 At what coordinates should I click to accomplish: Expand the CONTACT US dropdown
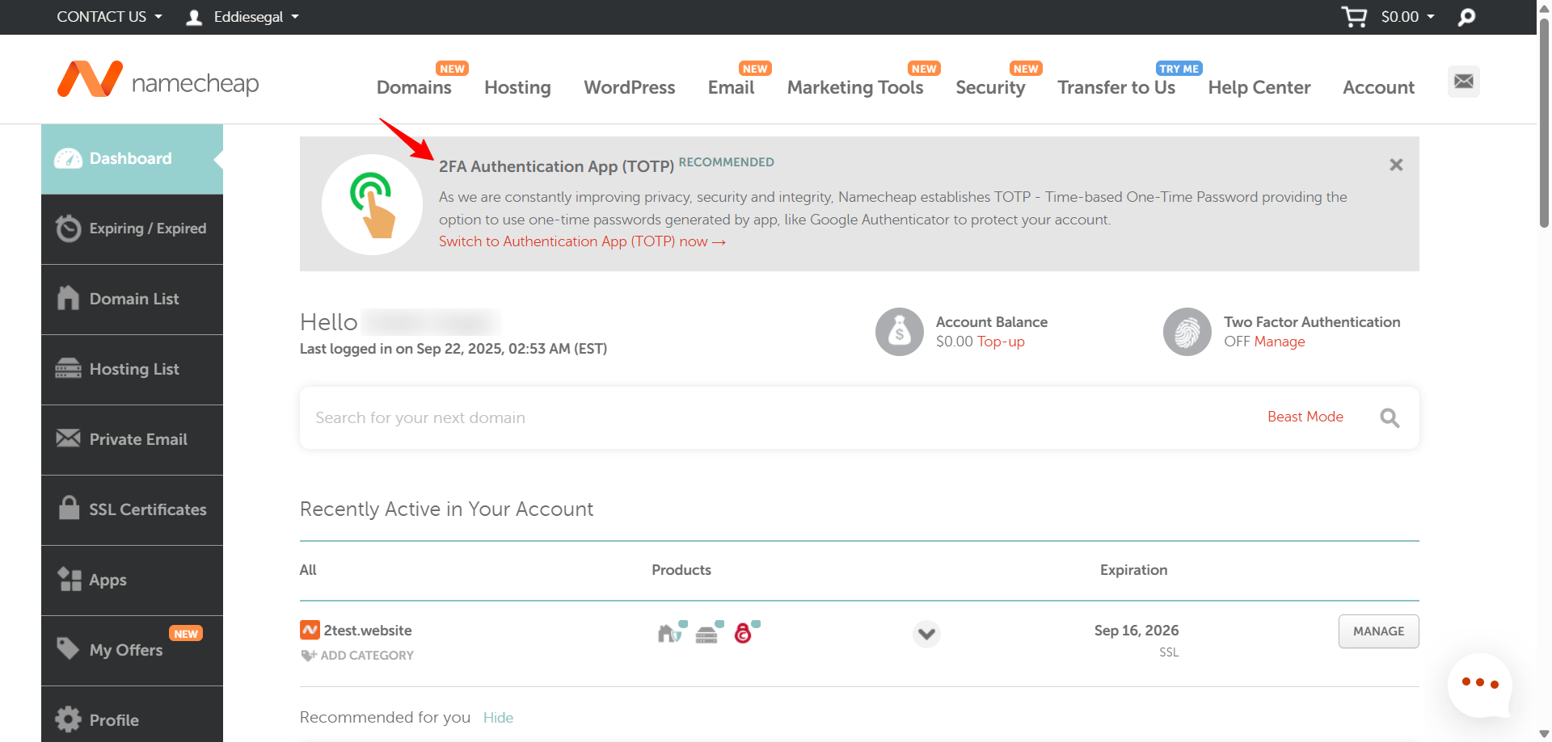pyautogui.click(x=109, y=17)
